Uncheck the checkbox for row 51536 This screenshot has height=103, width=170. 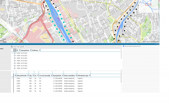15,56
